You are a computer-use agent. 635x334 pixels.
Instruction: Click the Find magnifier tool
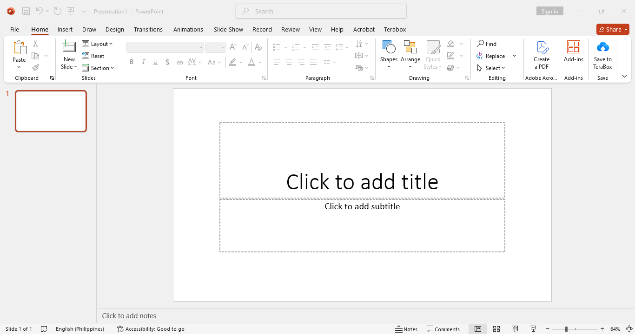pos(487,44)
